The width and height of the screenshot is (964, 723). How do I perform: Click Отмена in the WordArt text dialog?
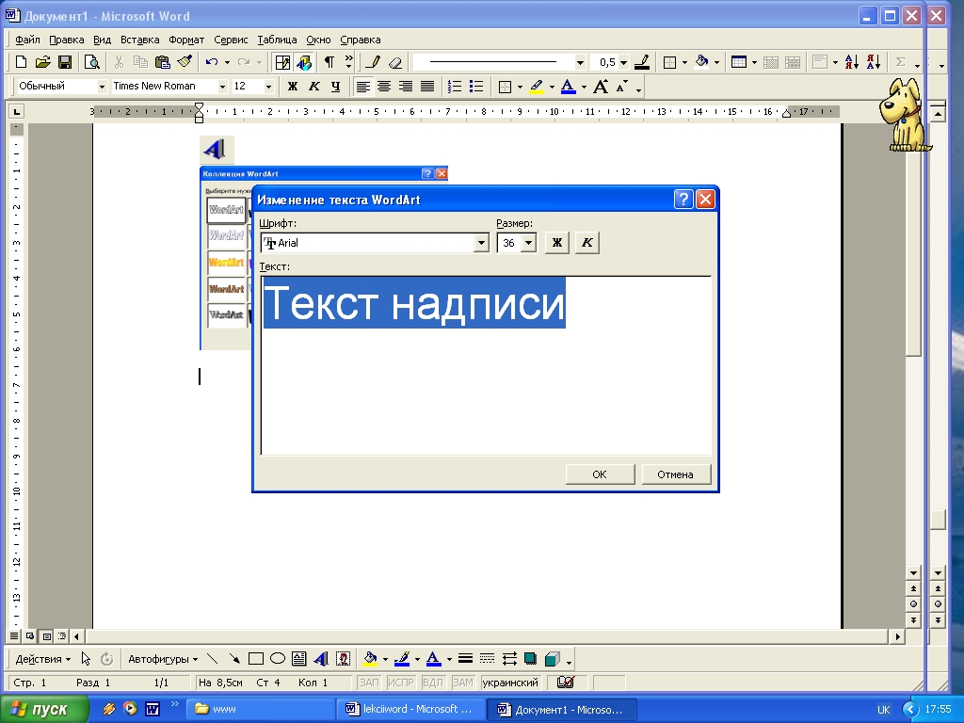point(676,474)
